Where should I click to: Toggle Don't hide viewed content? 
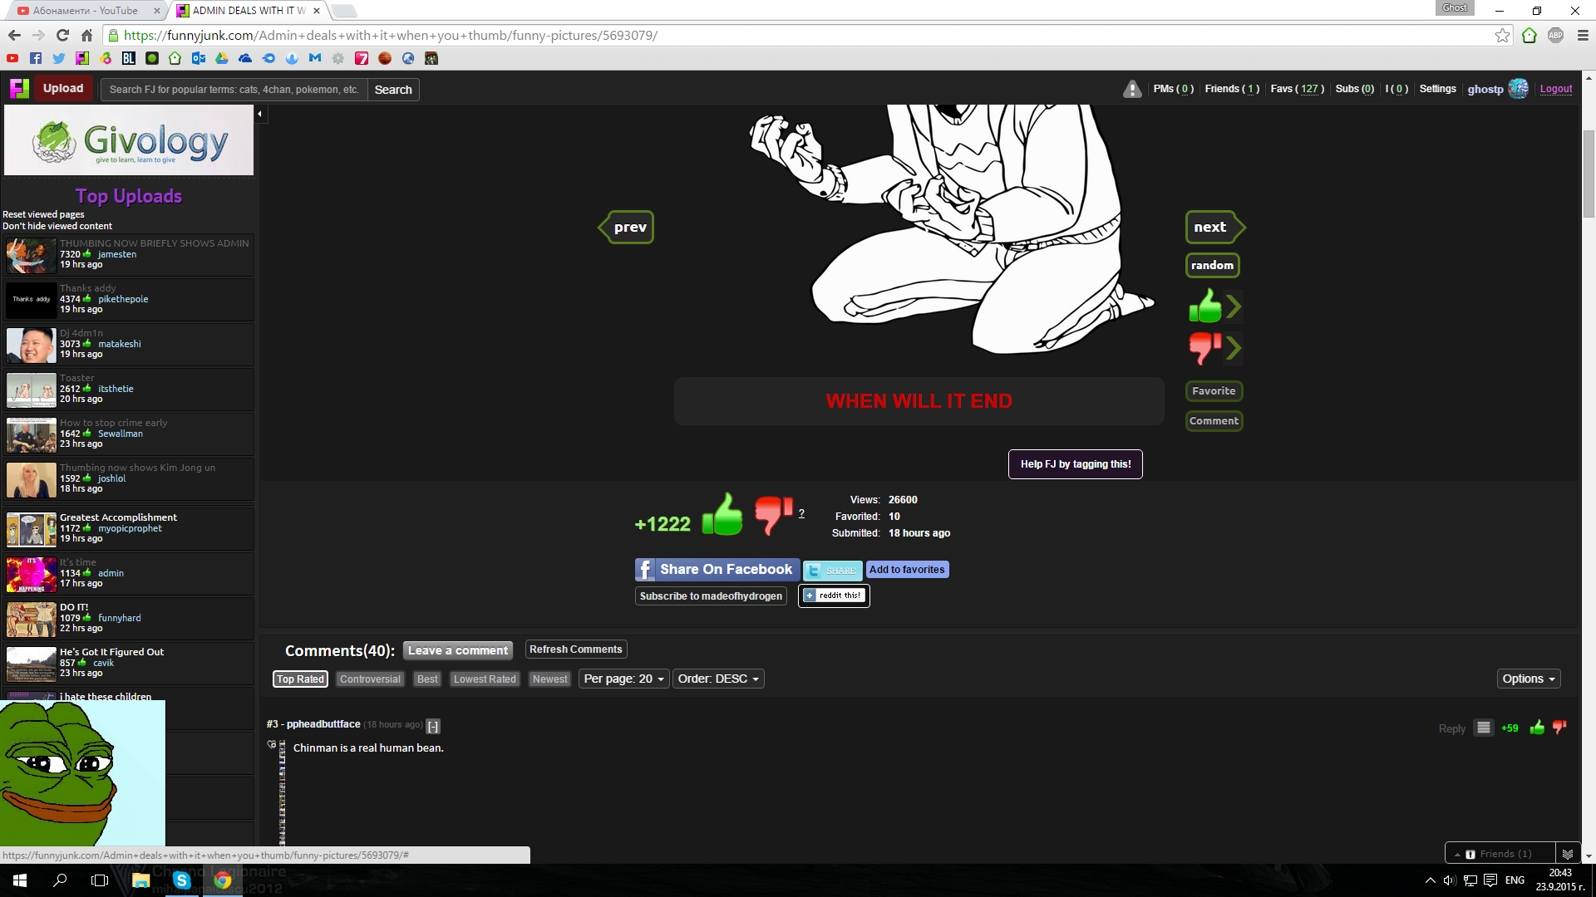(57, 226)
